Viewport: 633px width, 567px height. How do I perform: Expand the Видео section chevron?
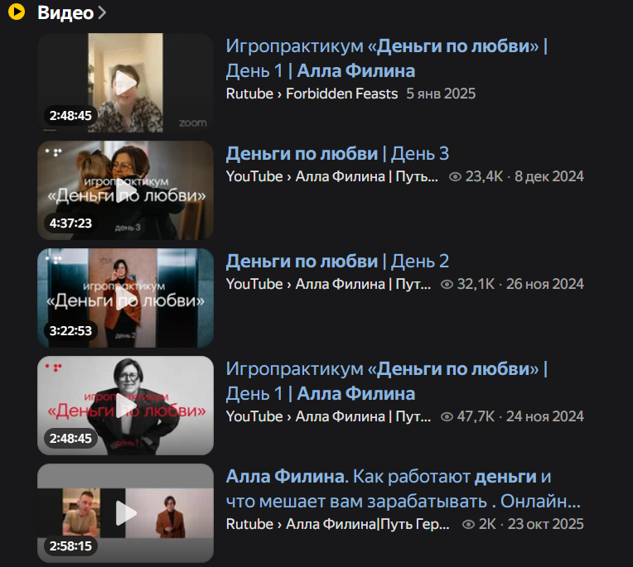102,12
